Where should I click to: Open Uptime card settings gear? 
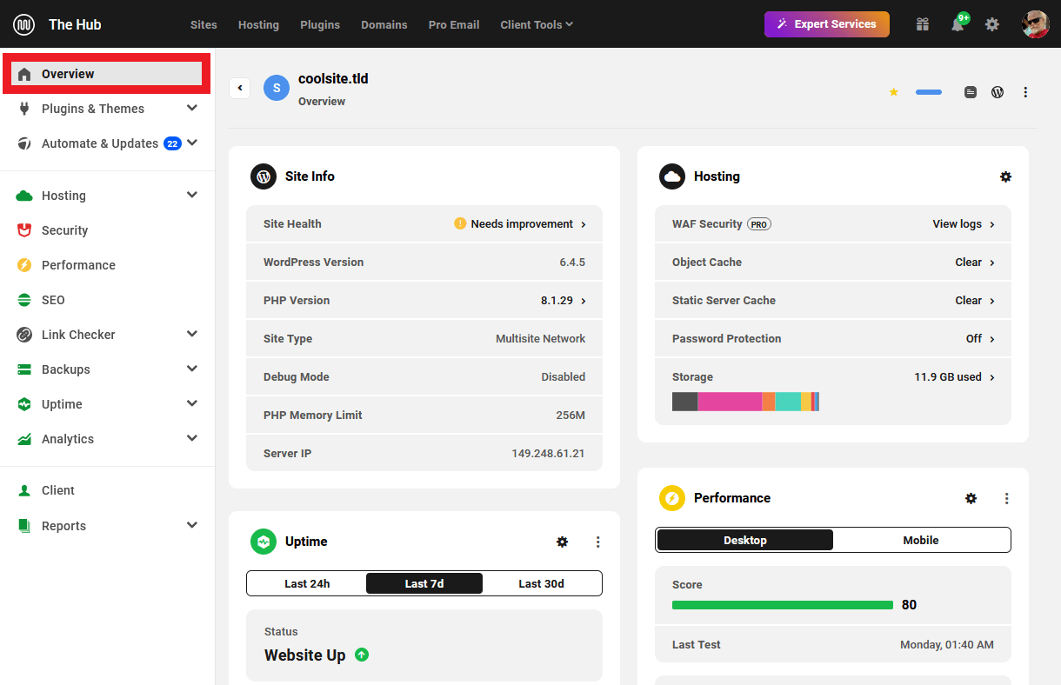coord(562,542)
